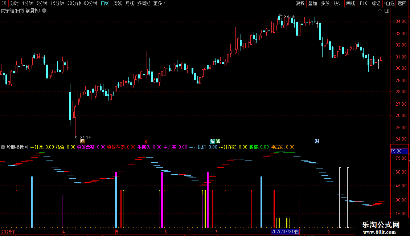Switch to 分时 intraday view
The width and height of the screenshot is (410, 236).
[x=15, y=3]
